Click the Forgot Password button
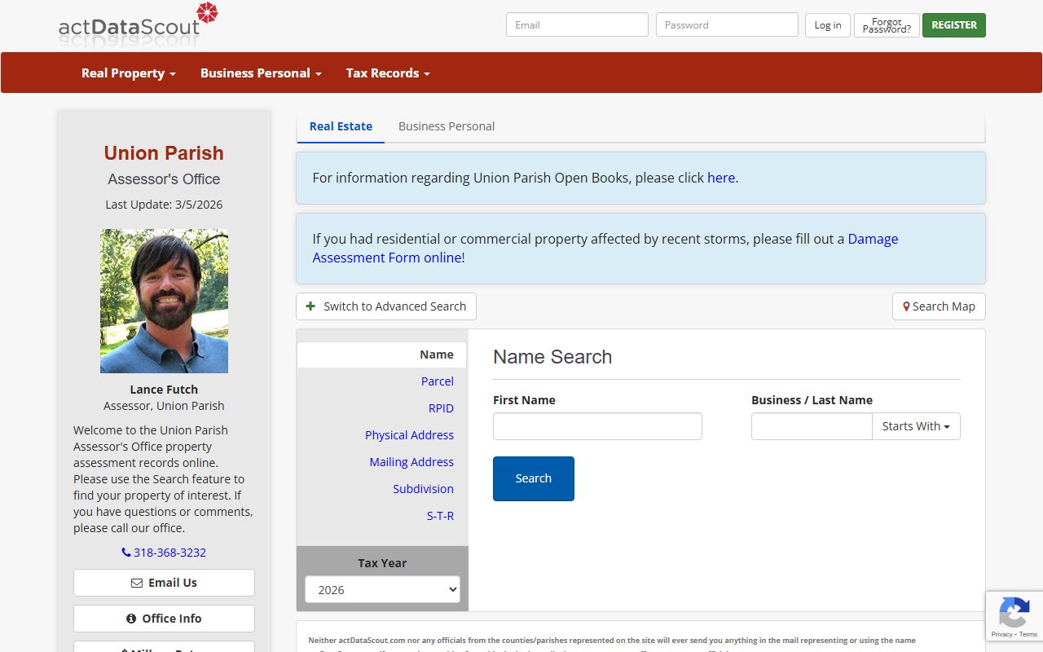The height and width of the screenshot is (652, 1043). coord(887,25)
